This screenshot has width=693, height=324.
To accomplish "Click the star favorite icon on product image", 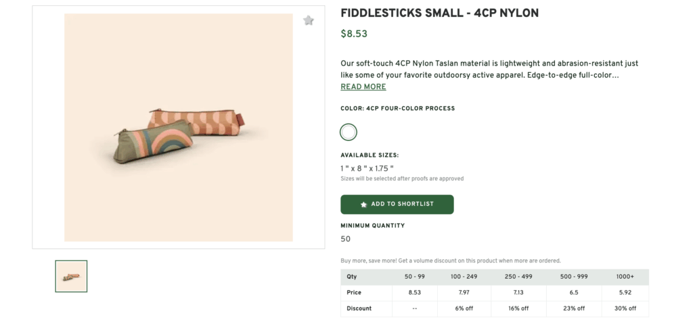I will 309,20.
